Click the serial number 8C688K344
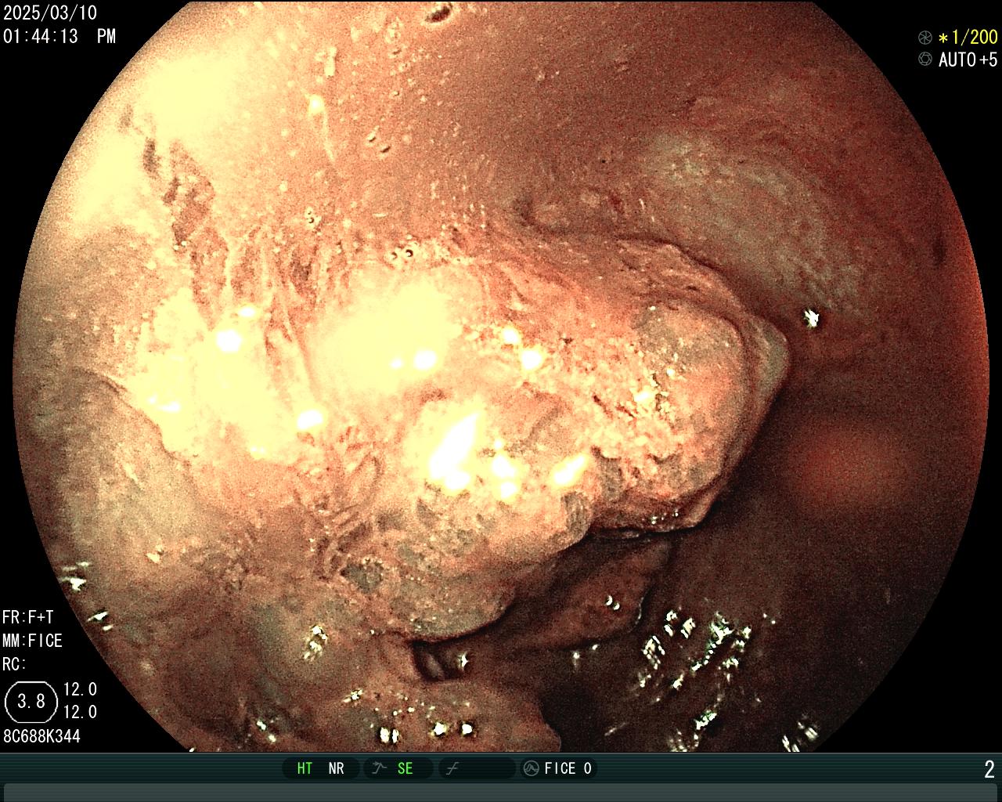The image size is (1002, 802). click(41, 736)
